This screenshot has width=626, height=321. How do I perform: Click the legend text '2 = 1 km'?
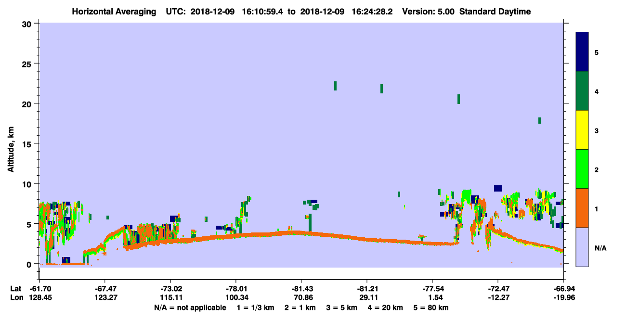(x=300, y=308)
